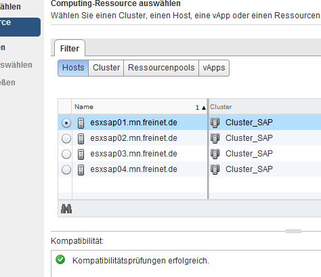Select radio button for esxsap01.mn.freinet.de
The image size is (321, 277).
(66, 123)
